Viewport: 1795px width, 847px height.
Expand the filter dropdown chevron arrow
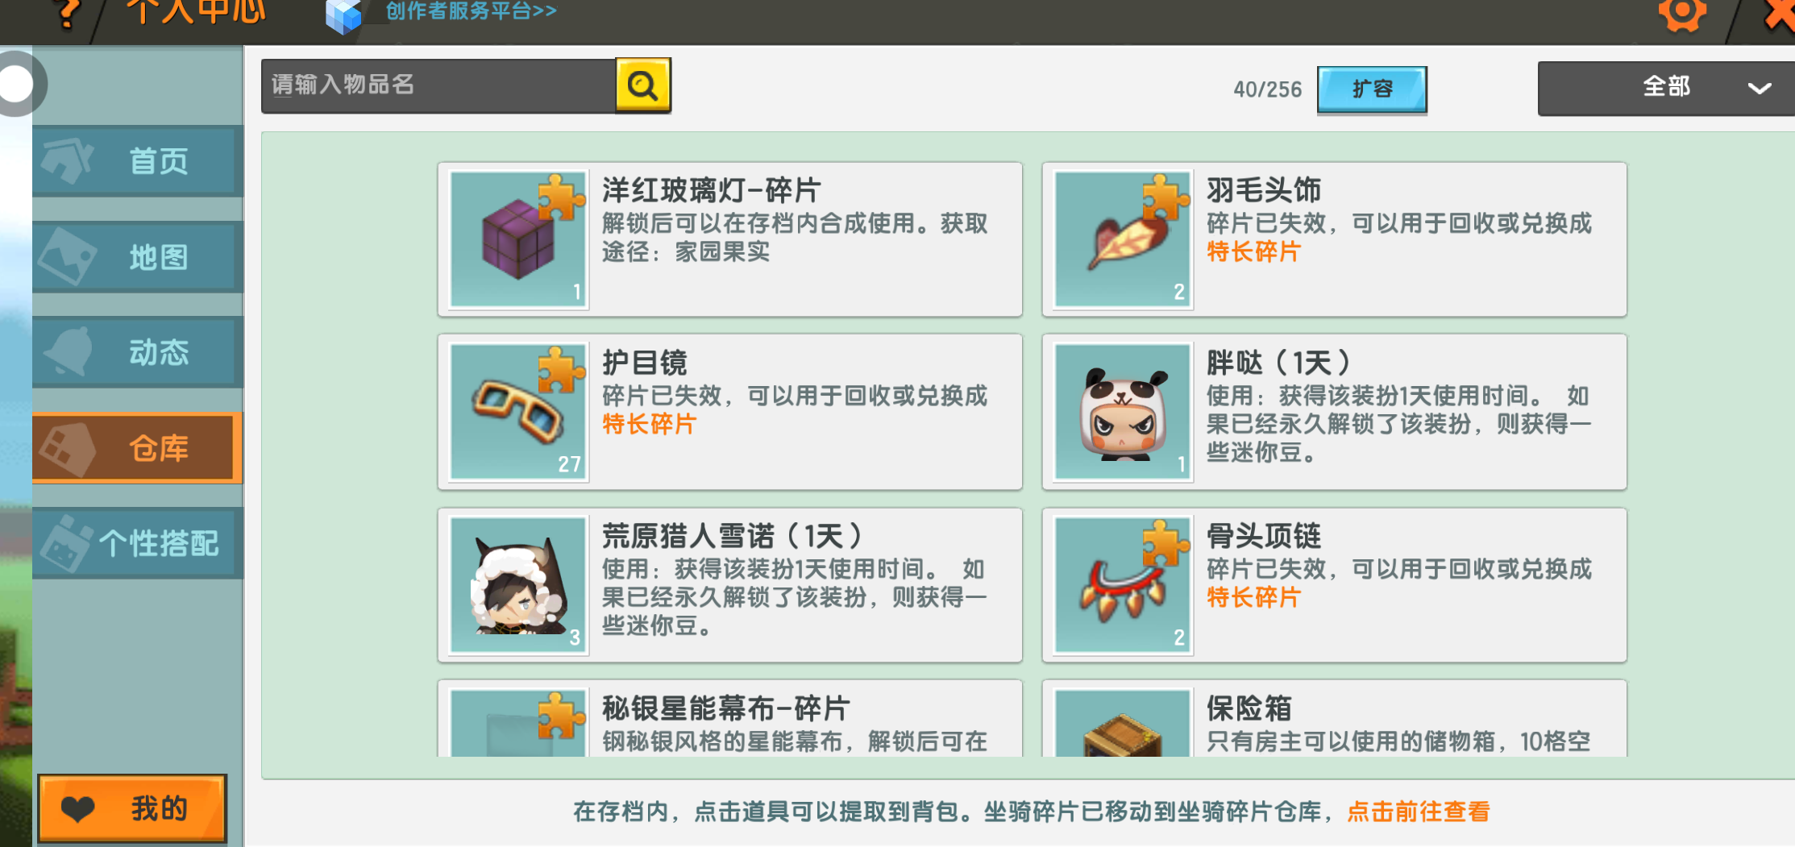point(1759,88)
